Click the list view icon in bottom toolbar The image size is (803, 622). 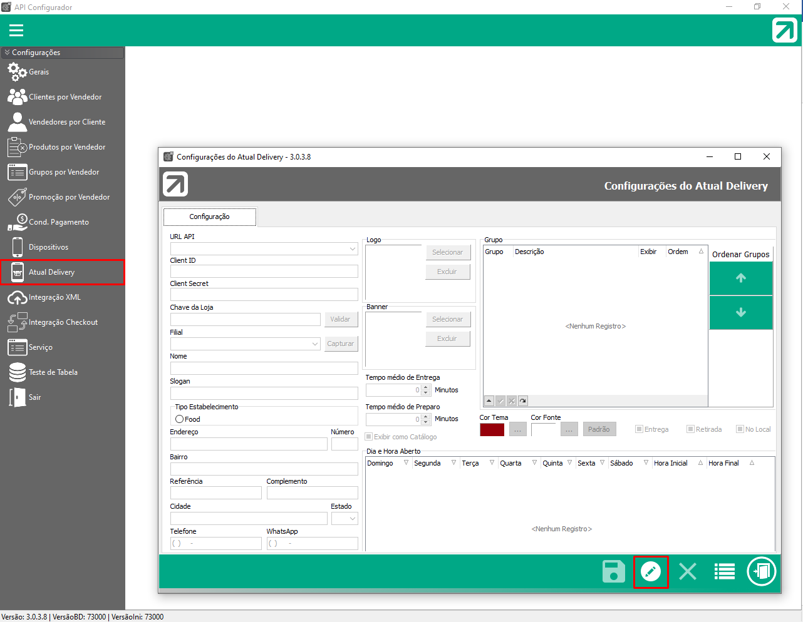point(725,572)
